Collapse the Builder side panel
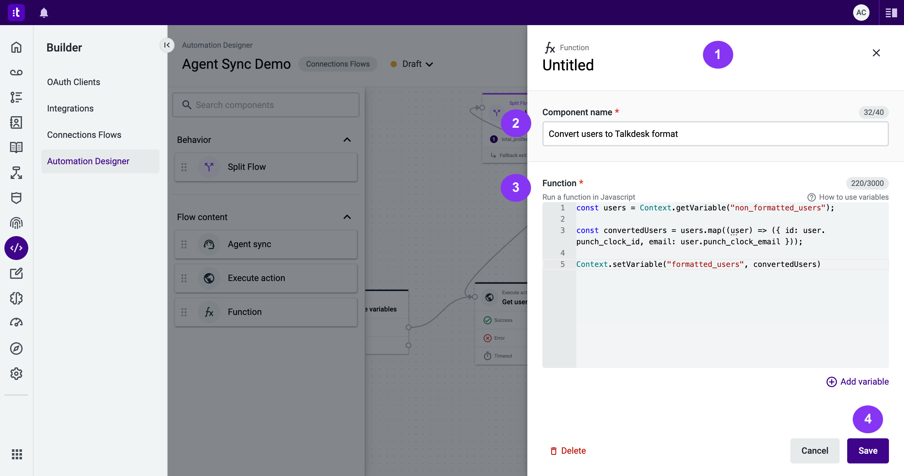 [167, 45]
